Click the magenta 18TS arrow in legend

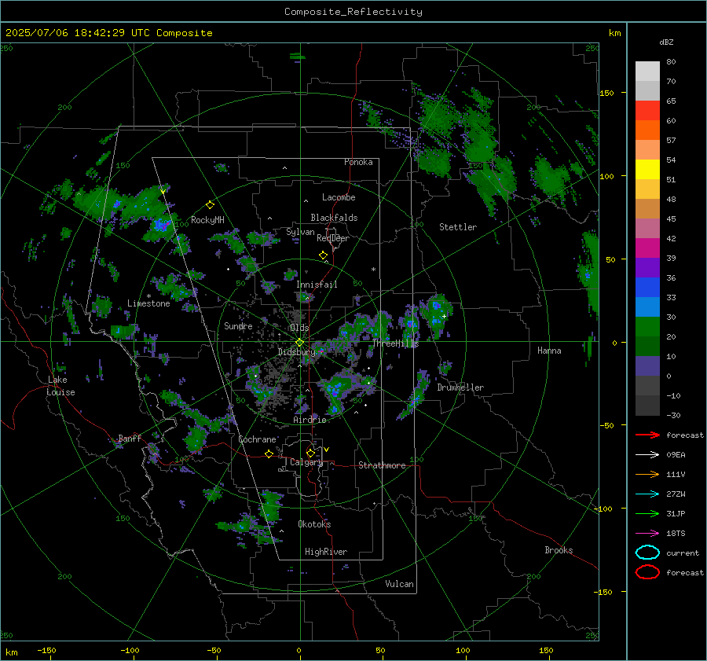647,534
